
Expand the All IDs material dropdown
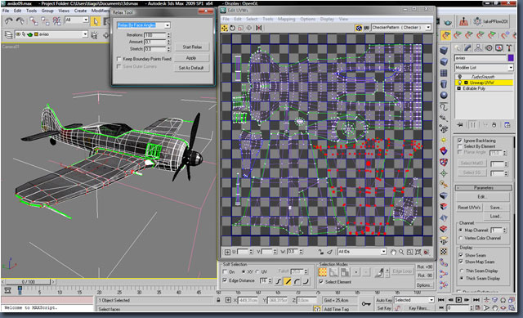click(x=362, y=252)
